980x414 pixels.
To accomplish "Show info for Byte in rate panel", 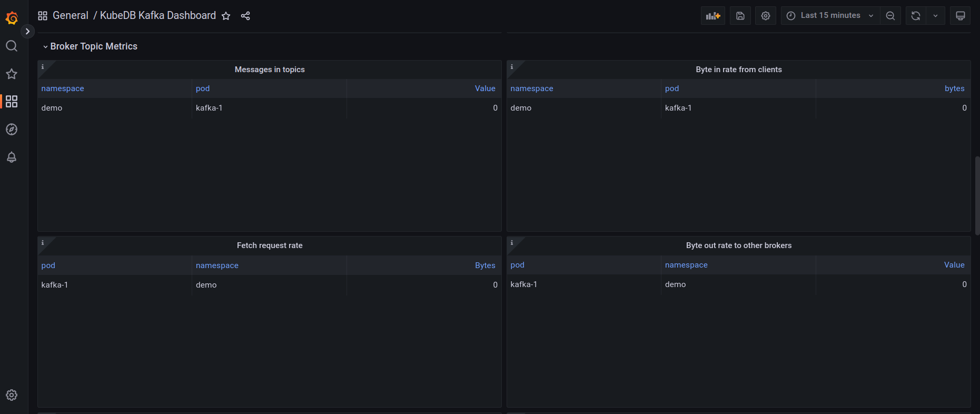I will coord(512,67).
